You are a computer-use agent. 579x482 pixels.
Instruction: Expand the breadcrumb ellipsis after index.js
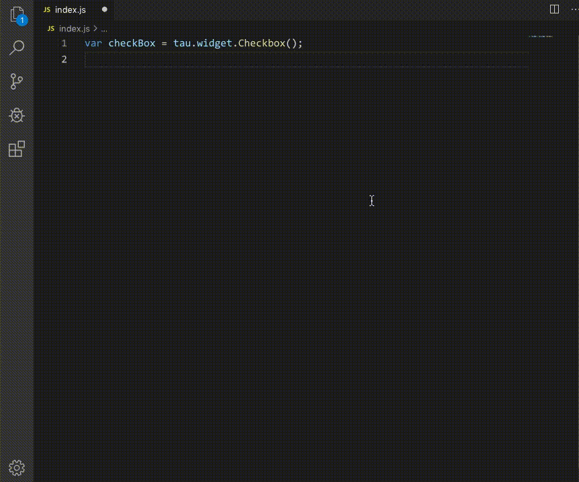point(104,29)
